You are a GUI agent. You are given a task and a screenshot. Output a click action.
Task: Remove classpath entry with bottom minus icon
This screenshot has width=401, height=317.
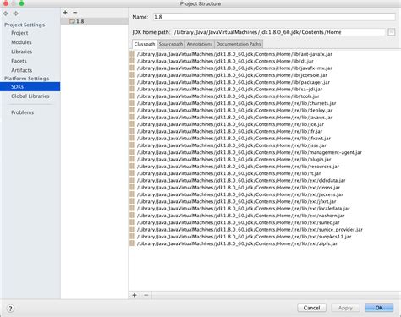pyautogui.click(x=146, y=295)
